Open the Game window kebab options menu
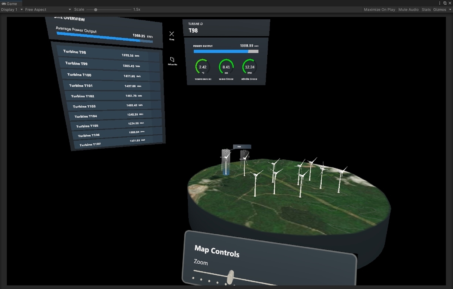Viewport: 453px width, 289px height. point(440,3)
